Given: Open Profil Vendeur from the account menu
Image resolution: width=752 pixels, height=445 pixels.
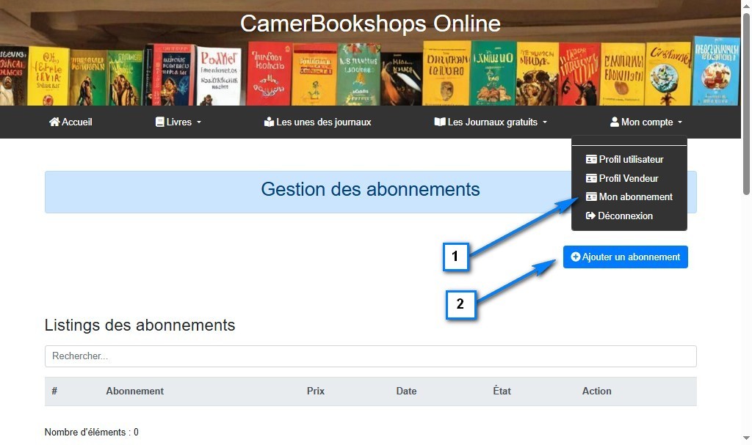Looking at the screenshot, I should pos(629,178).
